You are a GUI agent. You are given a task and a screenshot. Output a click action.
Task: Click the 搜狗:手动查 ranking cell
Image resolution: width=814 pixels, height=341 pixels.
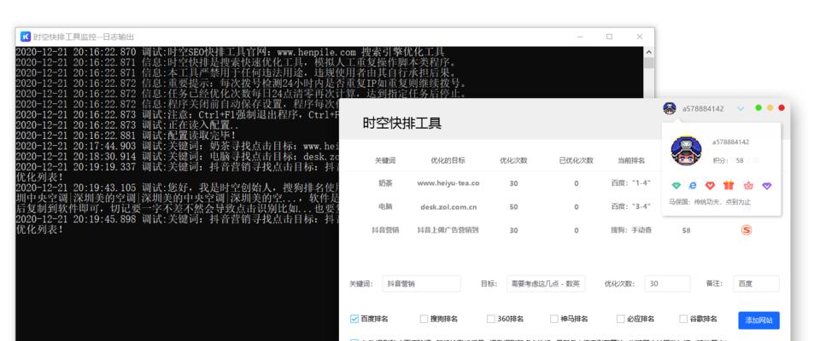tap(630, 229)
